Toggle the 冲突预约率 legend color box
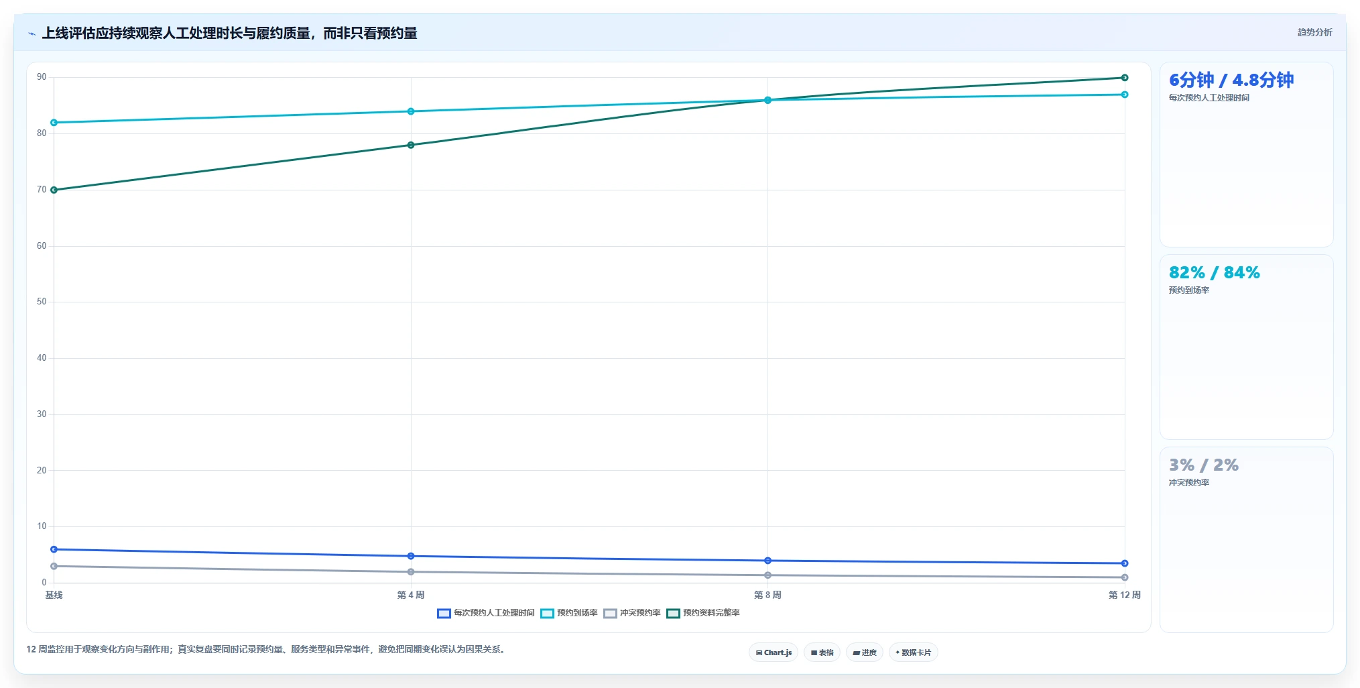 610,613
